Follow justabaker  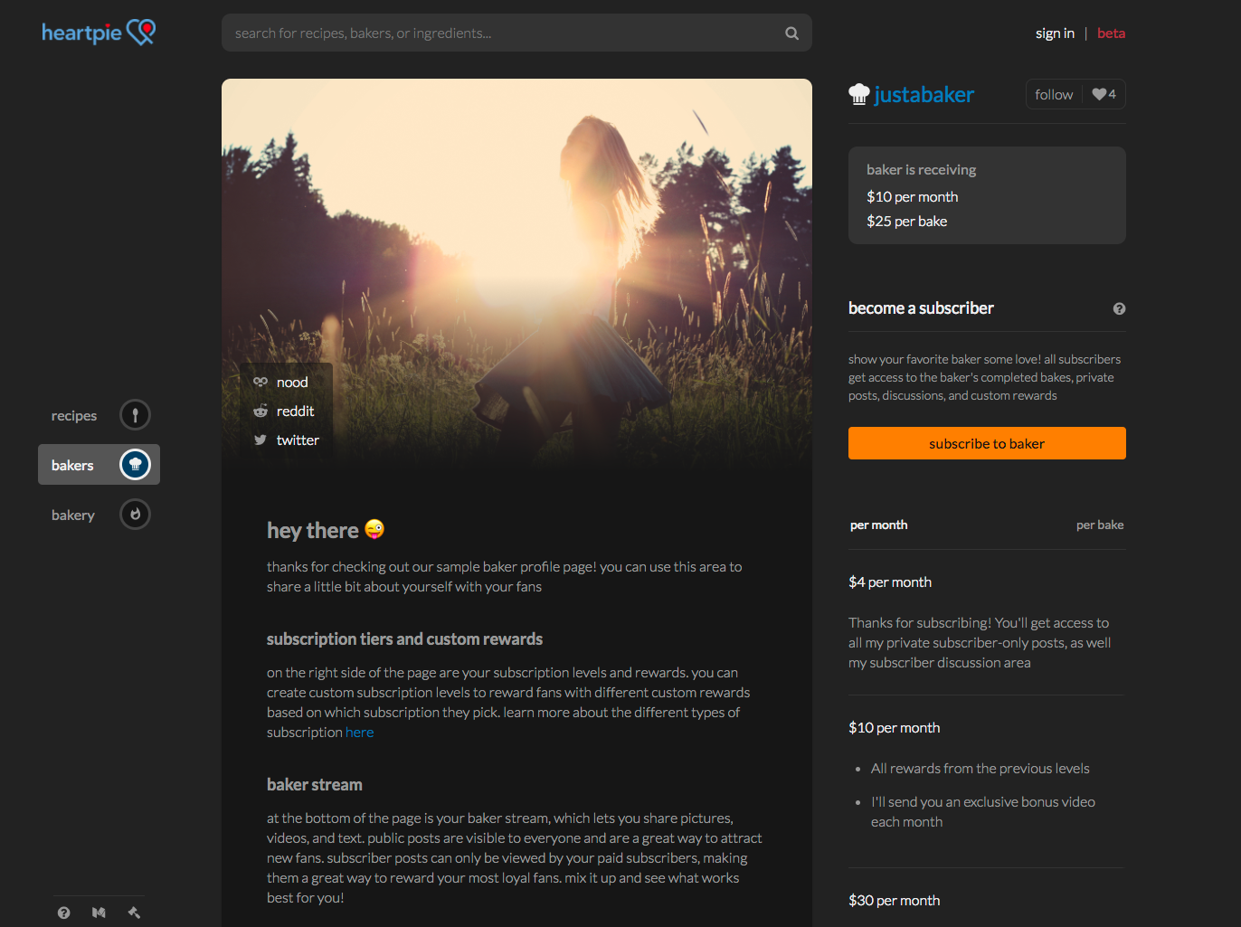tap(1054, 94)
